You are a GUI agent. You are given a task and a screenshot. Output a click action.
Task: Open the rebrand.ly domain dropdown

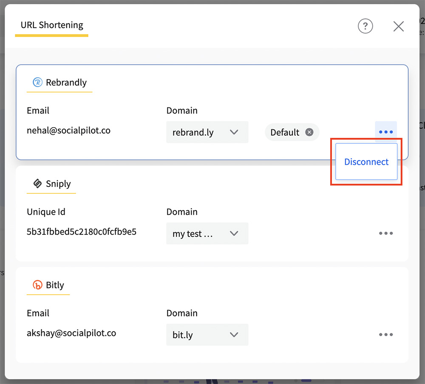(x=207, y=132)
